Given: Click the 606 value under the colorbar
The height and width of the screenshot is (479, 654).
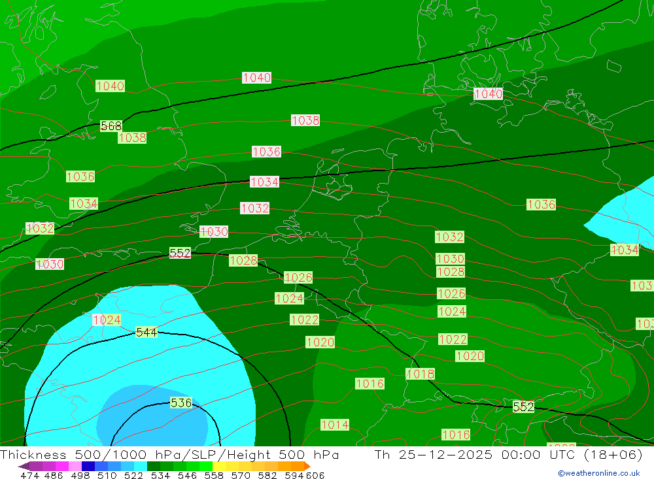Looking at the screenshot, I should pos(315,475).
